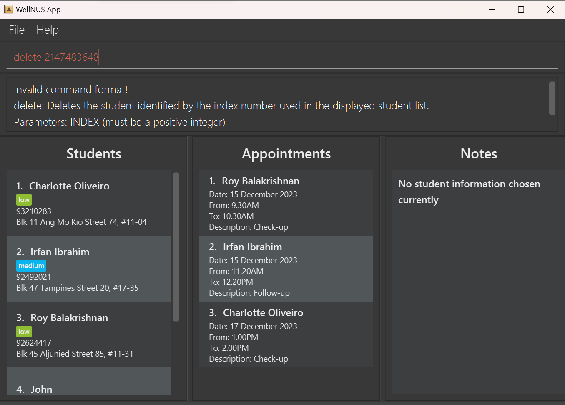Viewport: 565px width, 405px height.
Task: Click No student information chosen currently text
Action: coord(469,192)
